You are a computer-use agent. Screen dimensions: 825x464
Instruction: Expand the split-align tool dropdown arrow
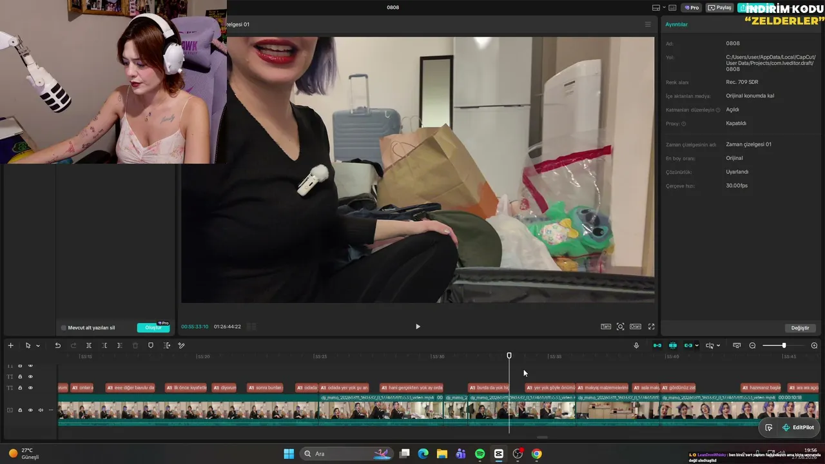(718, 346)
